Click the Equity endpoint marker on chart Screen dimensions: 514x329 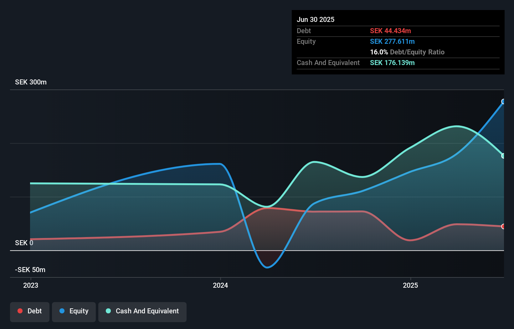pos(503,101)
